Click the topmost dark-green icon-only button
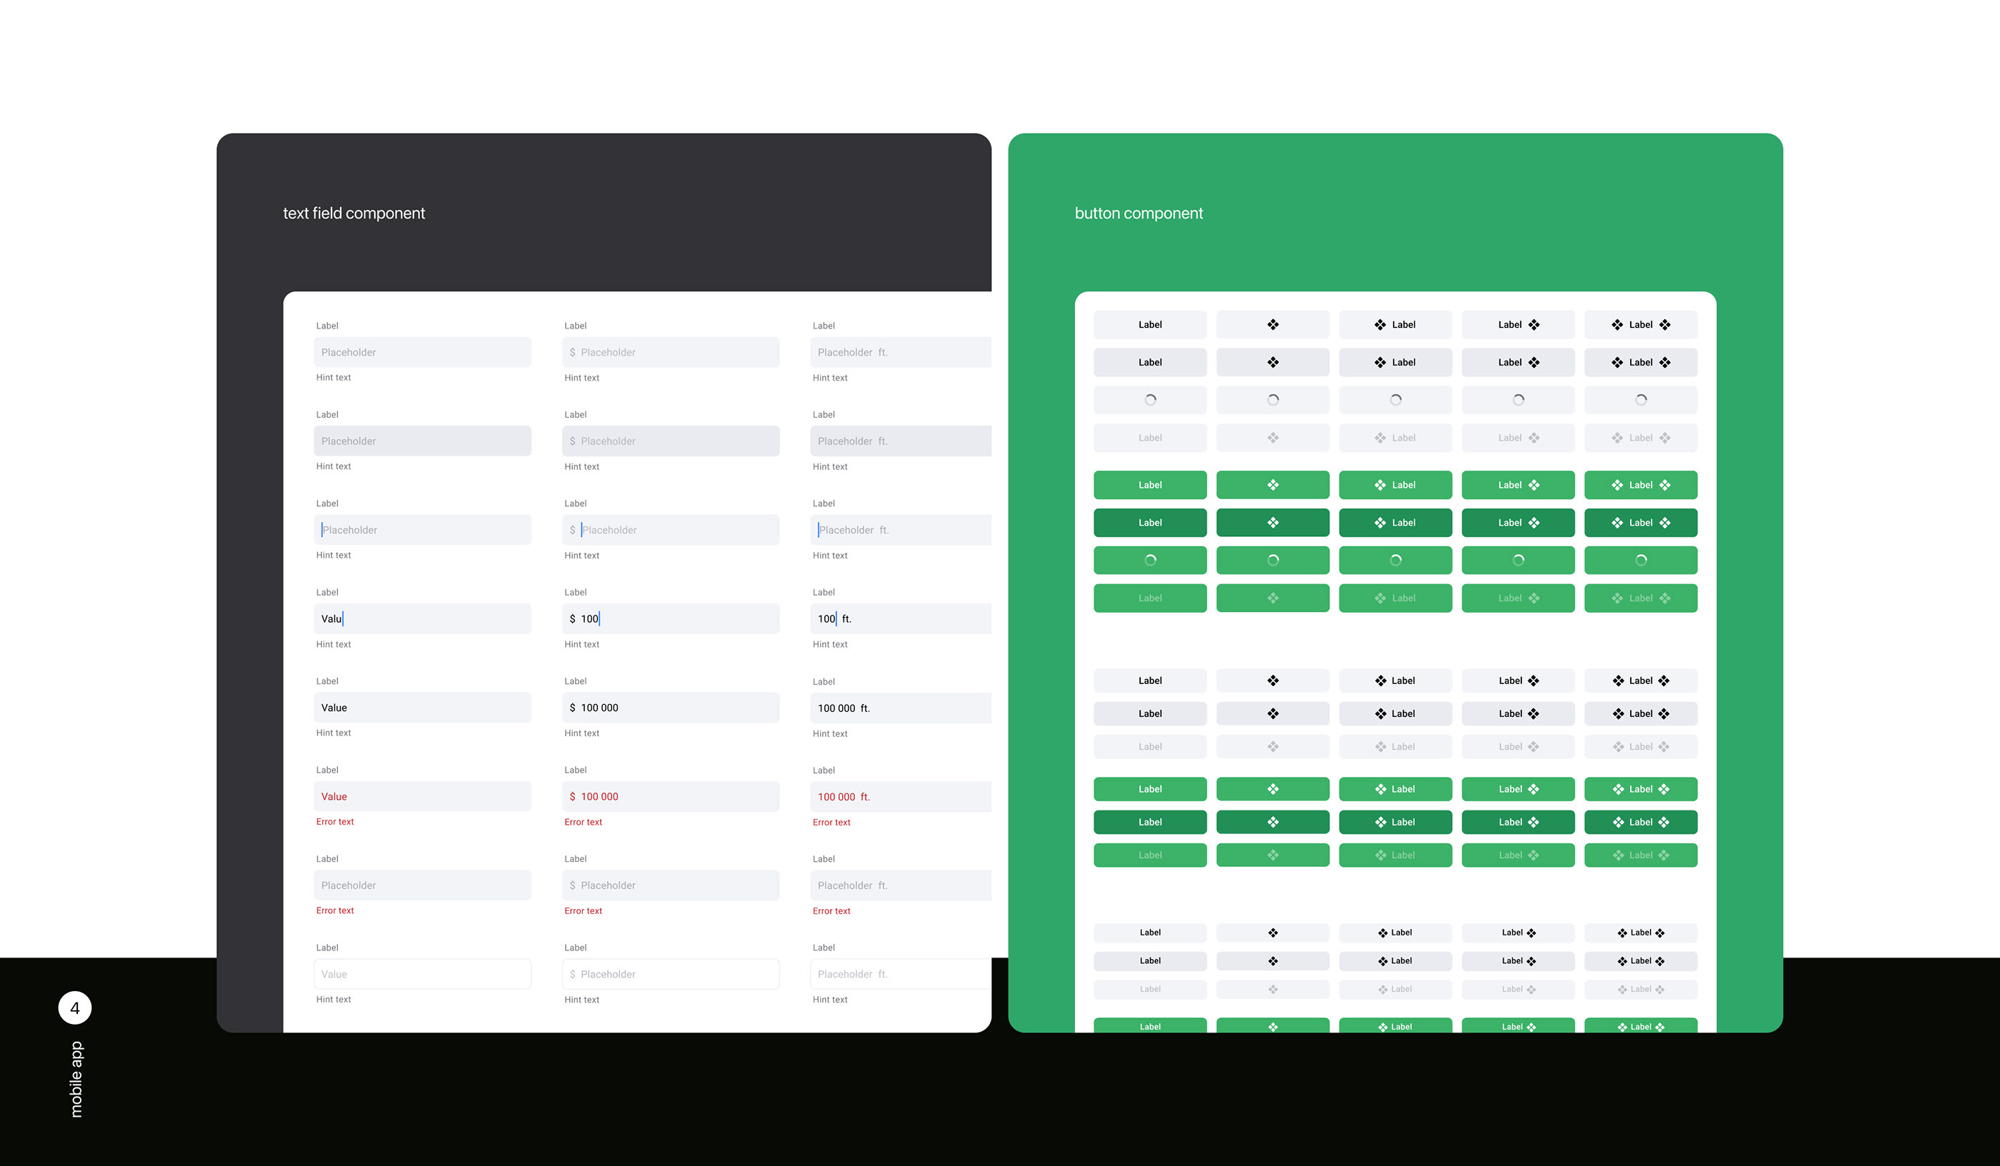Screen dimensions: 2000x1166 click(1272, 523)
